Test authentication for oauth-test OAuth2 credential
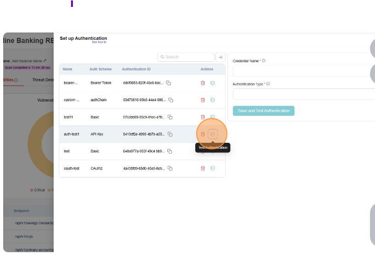This screenshot has width=375, height=254. pyautogui.click(x=213, y=168)
